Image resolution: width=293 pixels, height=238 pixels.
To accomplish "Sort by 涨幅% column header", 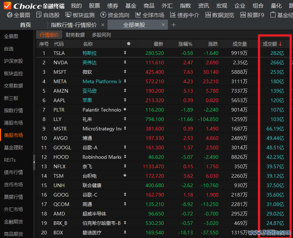I will coord(185,44).
